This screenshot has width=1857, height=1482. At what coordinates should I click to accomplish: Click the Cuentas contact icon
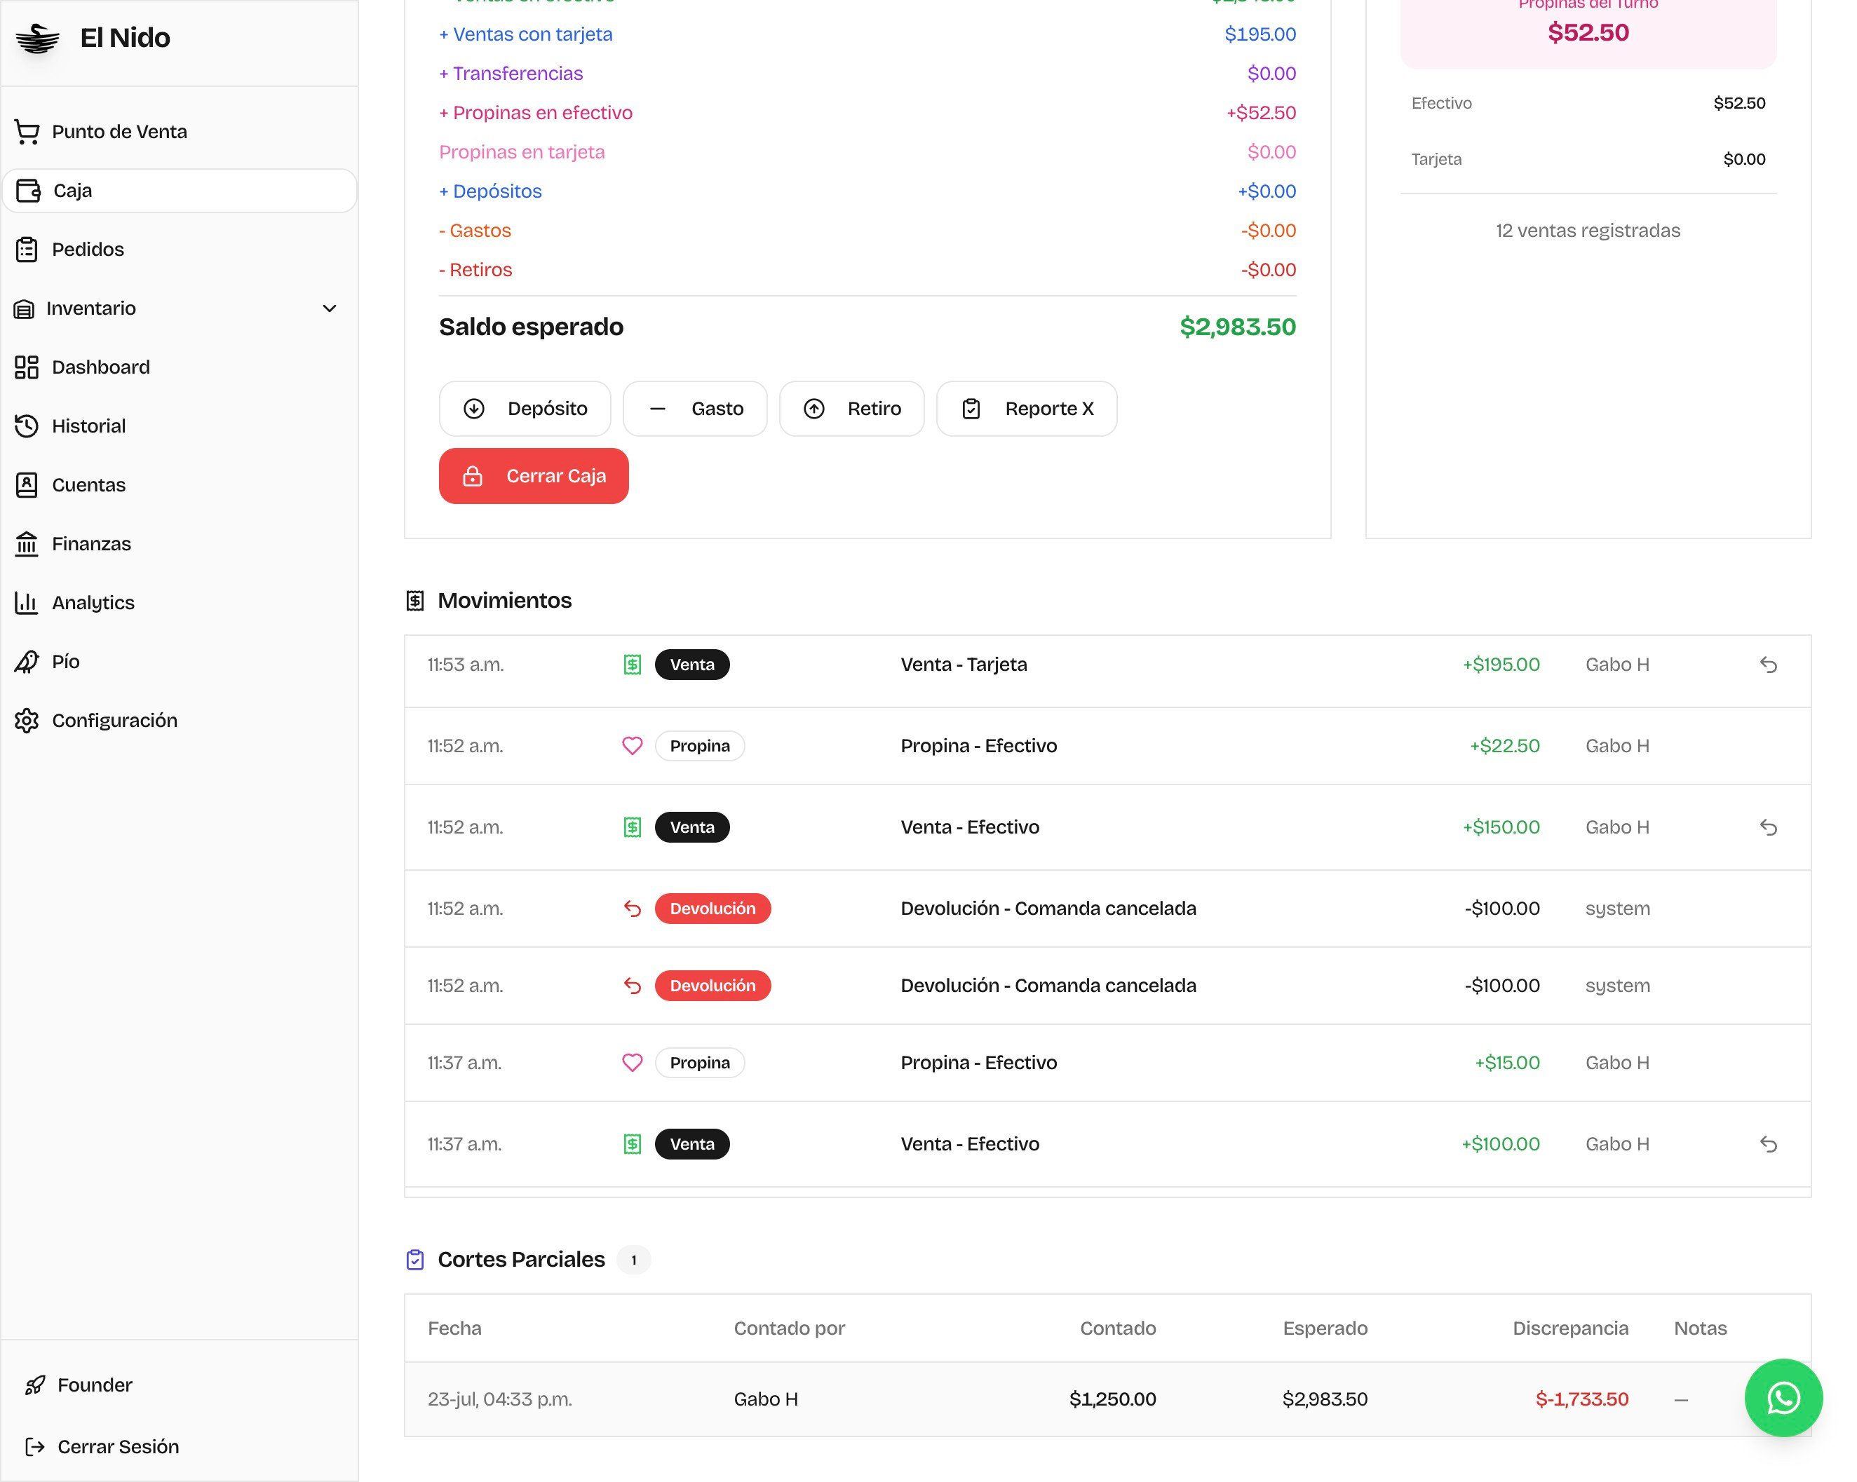pos(27,486)
